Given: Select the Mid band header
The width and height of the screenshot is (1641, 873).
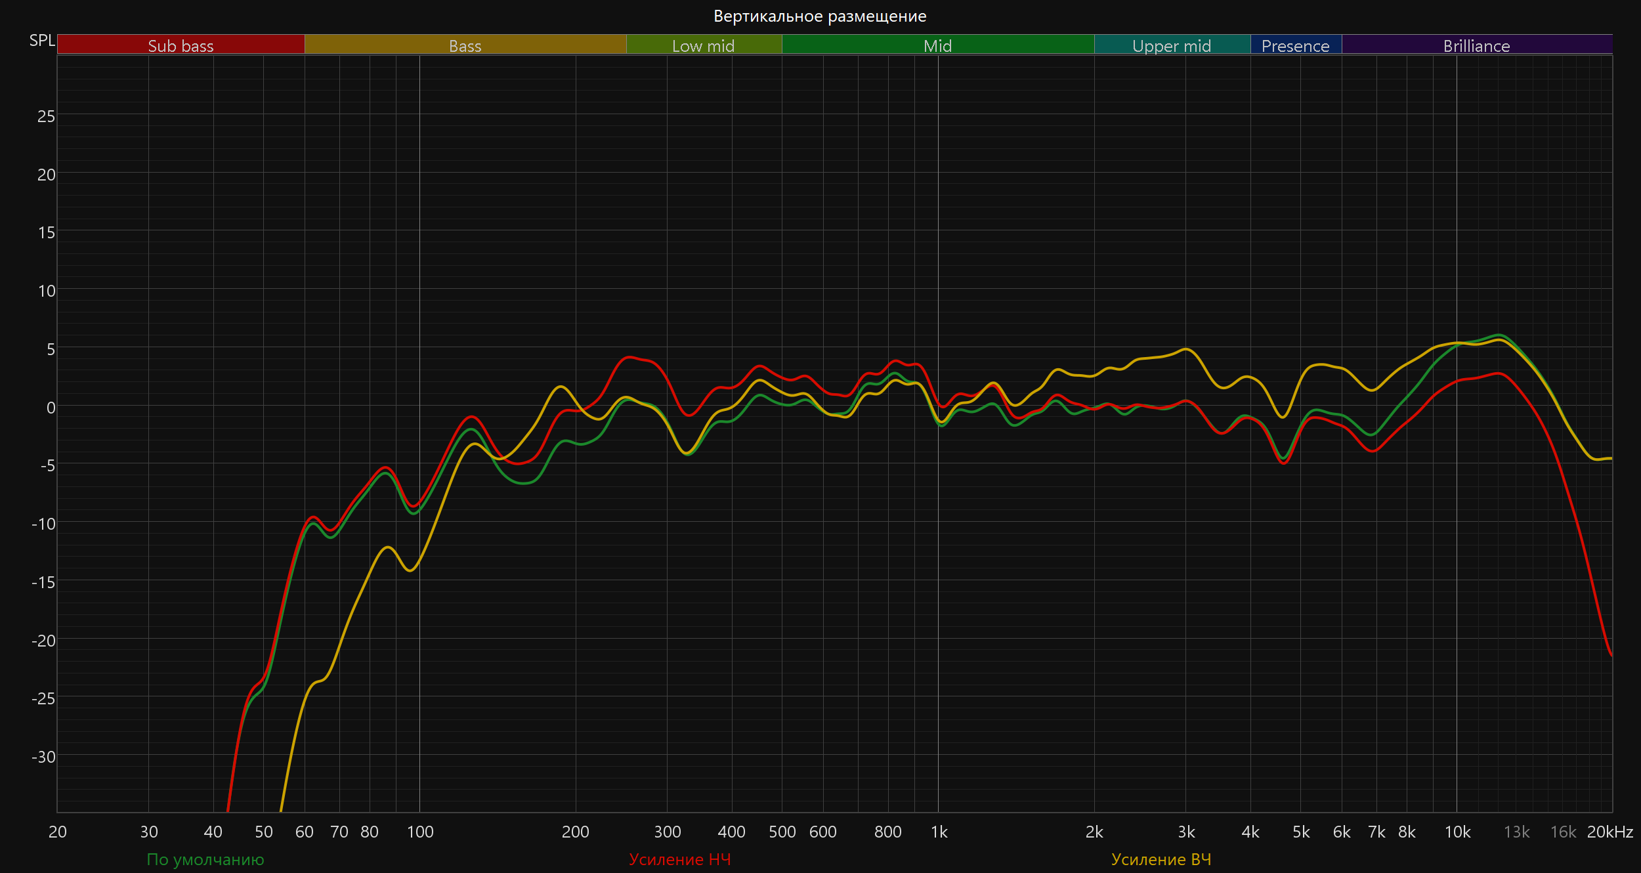Looking at the screenshot, I should pos(937,45).
